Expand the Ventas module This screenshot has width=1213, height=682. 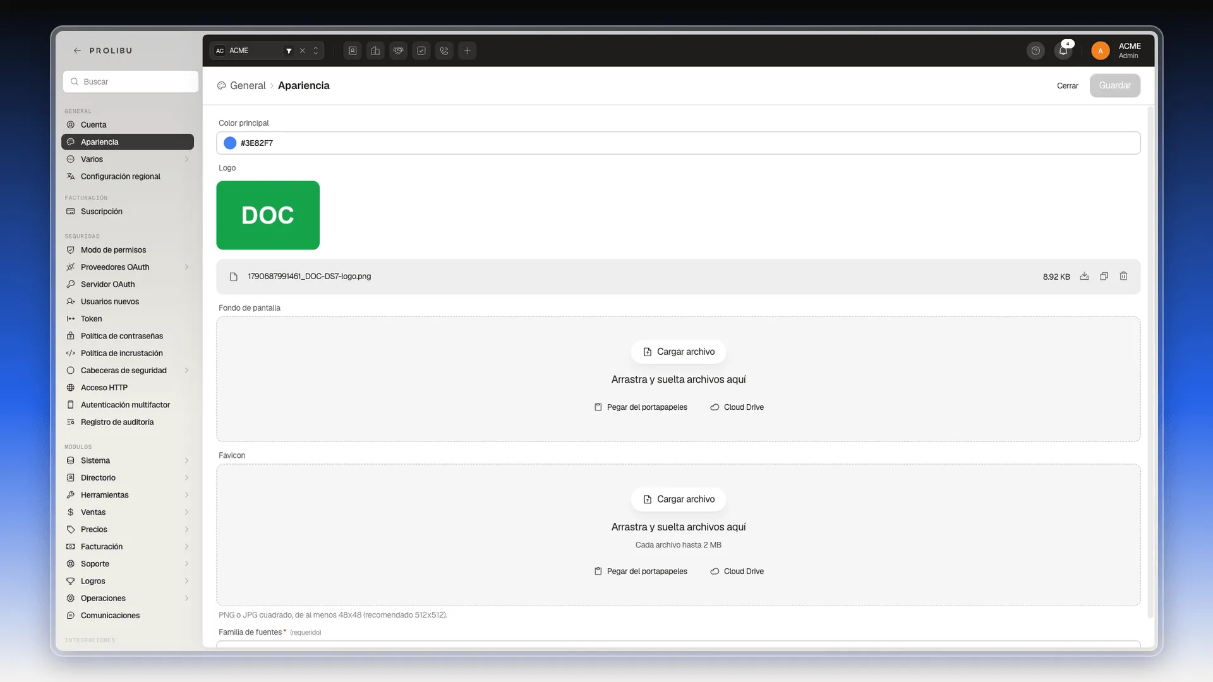tap(186, 512)
